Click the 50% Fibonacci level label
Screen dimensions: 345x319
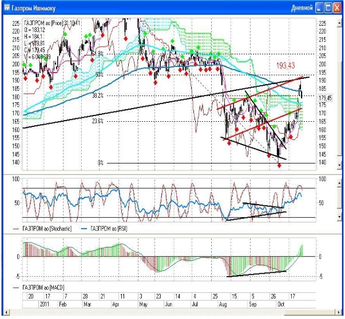click(100, 74)
